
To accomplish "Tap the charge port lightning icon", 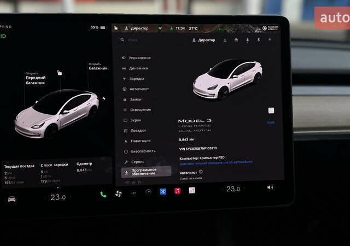I will pos(104,99).
